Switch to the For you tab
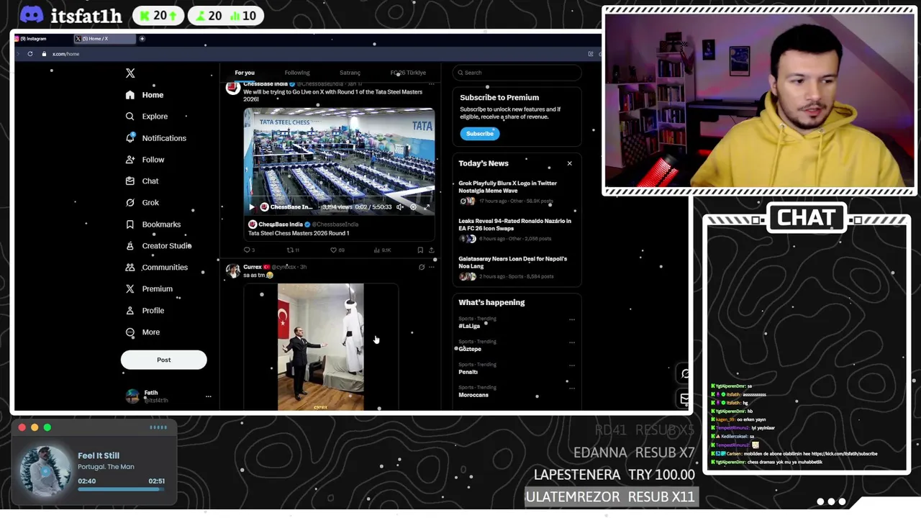Image resolution: width=921 pixels, height=518 pixels. click(x=245, y=73)
